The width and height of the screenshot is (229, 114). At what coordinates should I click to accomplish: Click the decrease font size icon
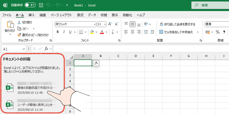[117, 24]
